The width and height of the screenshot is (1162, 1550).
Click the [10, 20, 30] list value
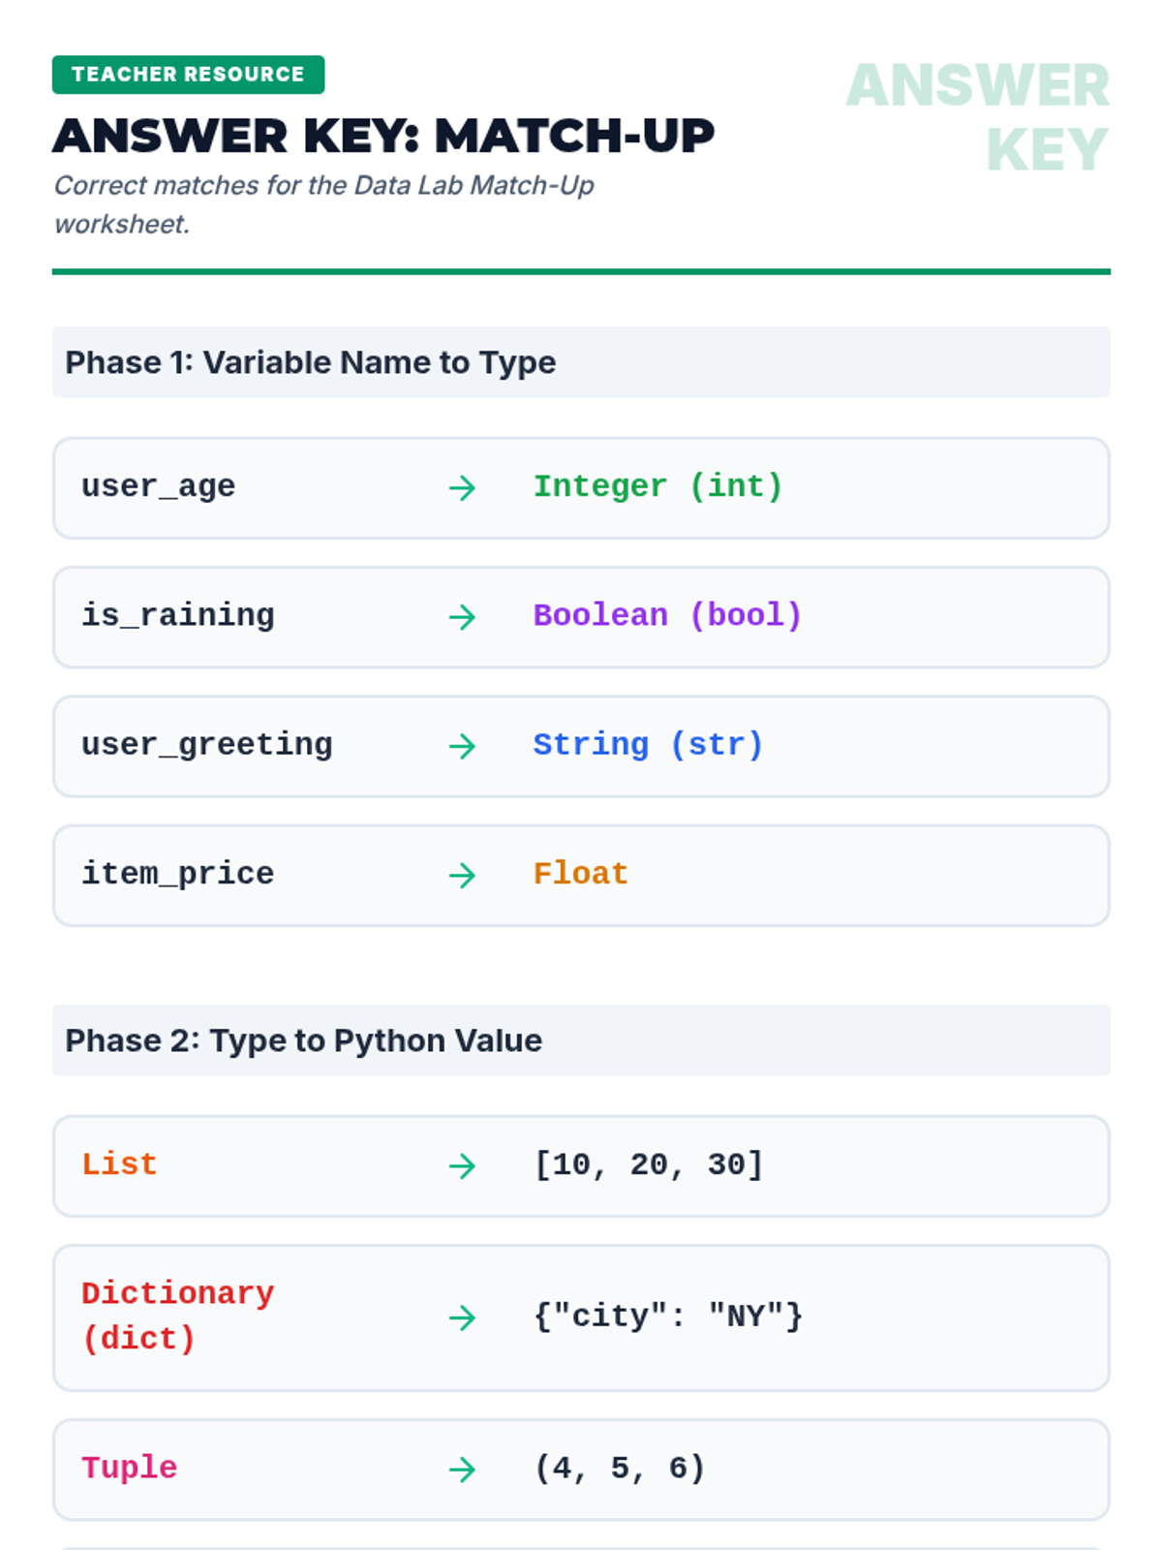click(x=648, y=1164)
